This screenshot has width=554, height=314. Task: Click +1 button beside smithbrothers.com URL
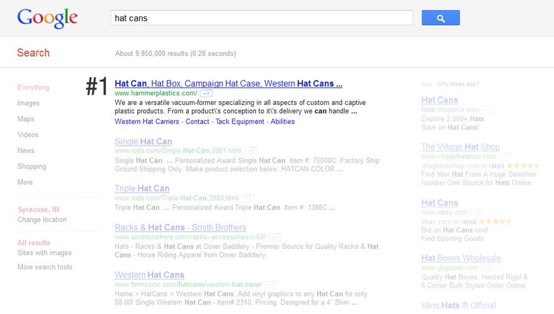click(275, 237)
